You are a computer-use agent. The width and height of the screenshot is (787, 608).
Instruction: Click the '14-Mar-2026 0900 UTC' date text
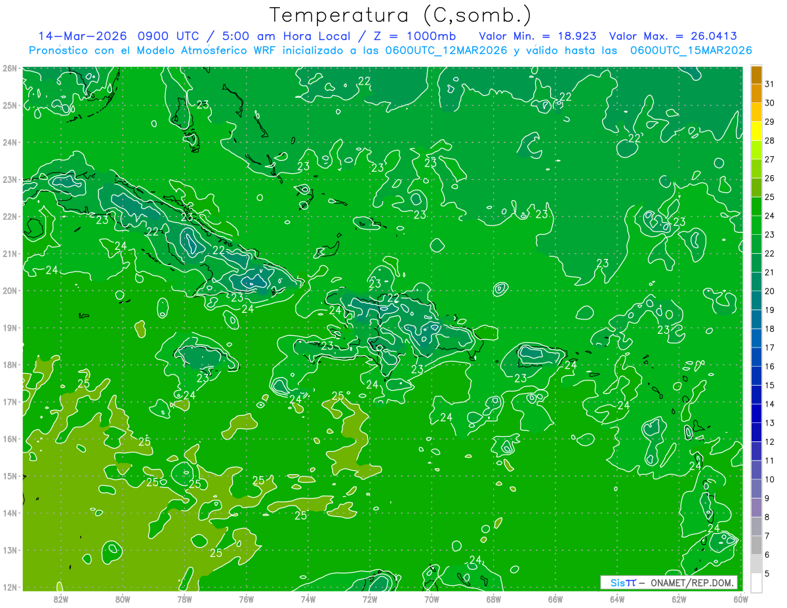pos(120,35)
